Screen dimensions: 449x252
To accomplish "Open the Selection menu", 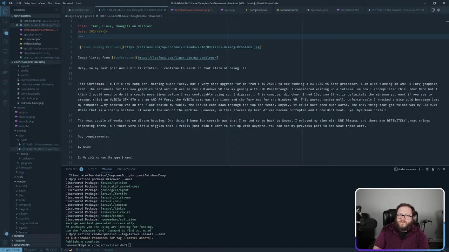I will tap(30, 3).
